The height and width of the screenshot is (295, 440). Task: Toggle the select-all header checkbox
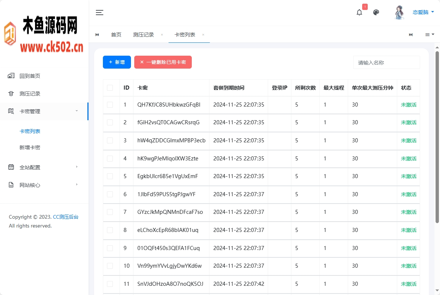[x=110, y=88]
